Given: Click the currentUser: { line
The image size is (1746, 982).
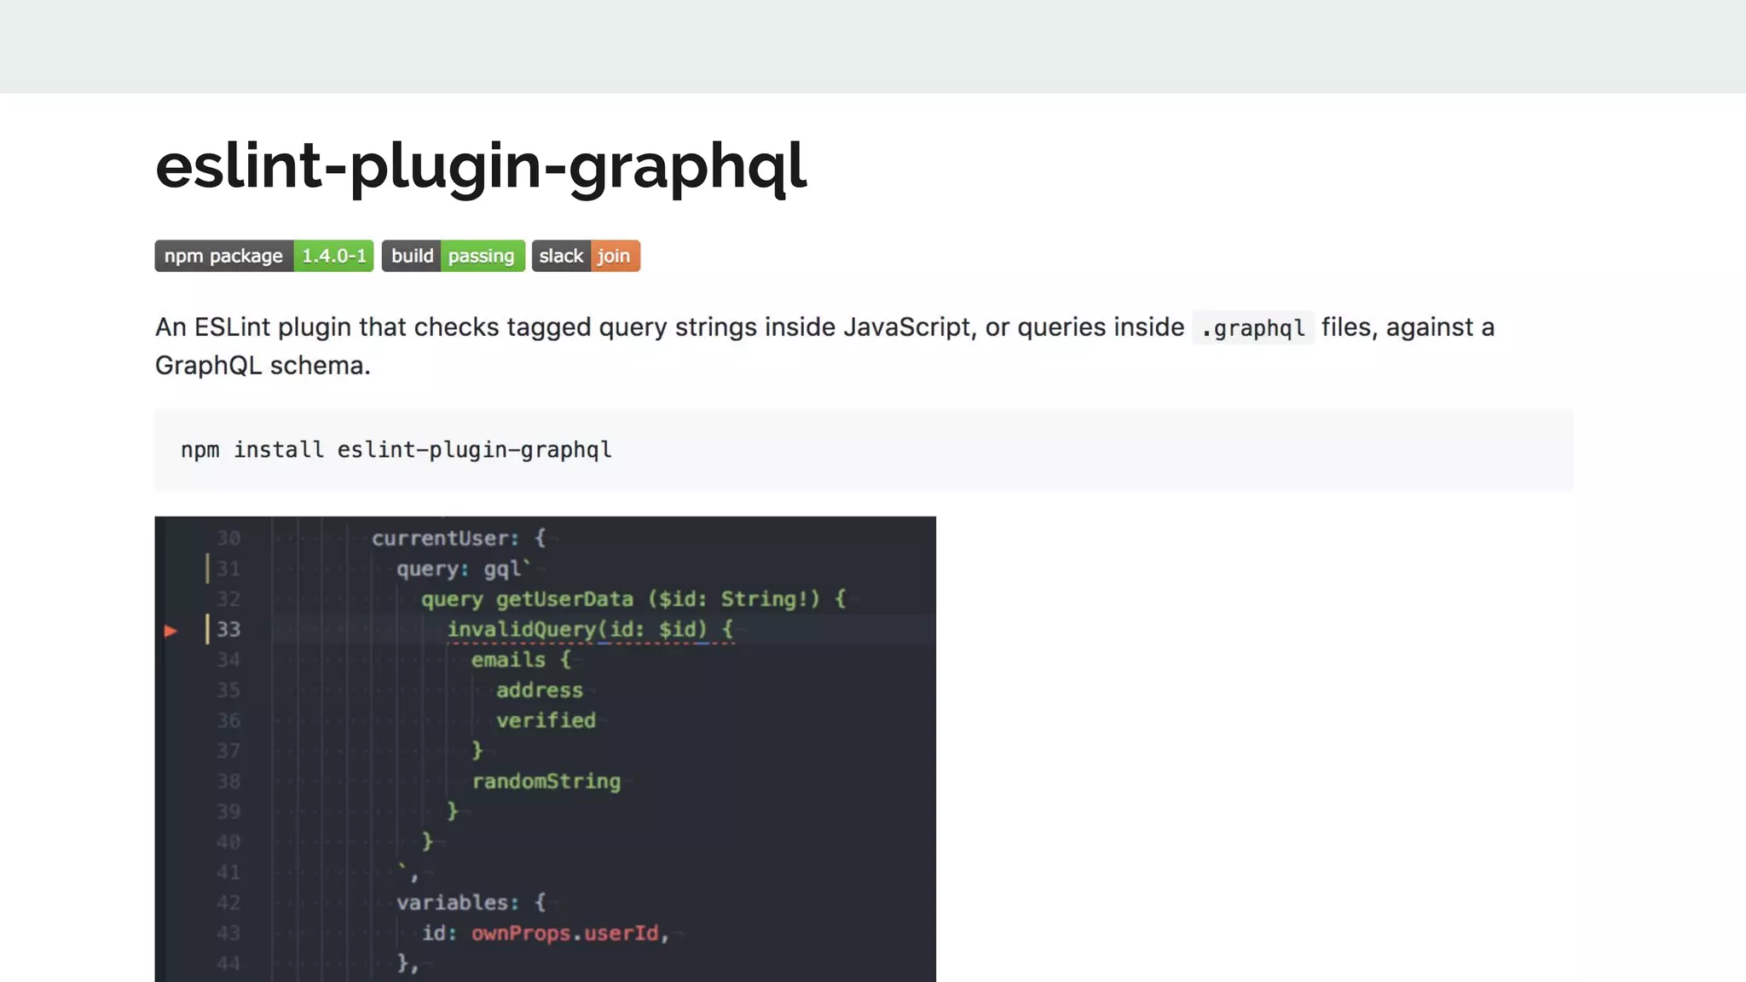Looking at the screenshot, I should (x=458, y=539).
